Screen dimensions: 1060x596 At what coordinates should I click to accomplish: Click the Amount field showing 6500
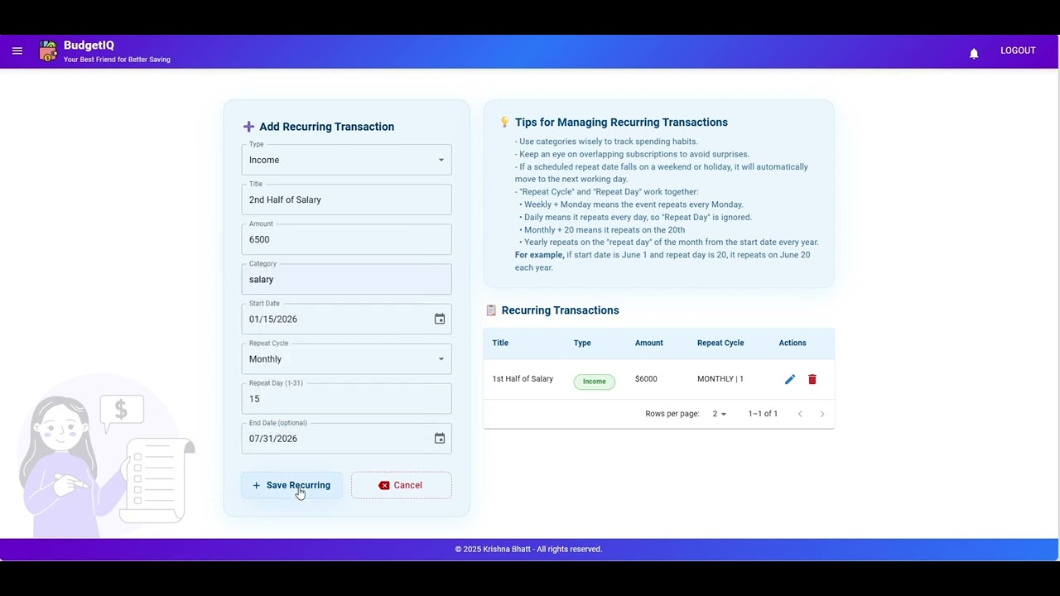coord(346,239)
